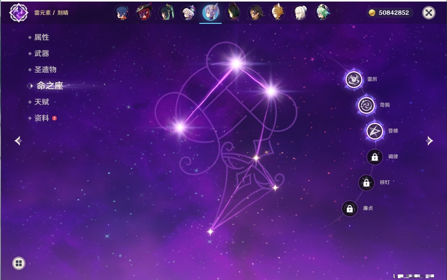Select the avatar with teal hair ribbon
The width and height of the screenshot is (447, 280).
[x=167, y=13]
